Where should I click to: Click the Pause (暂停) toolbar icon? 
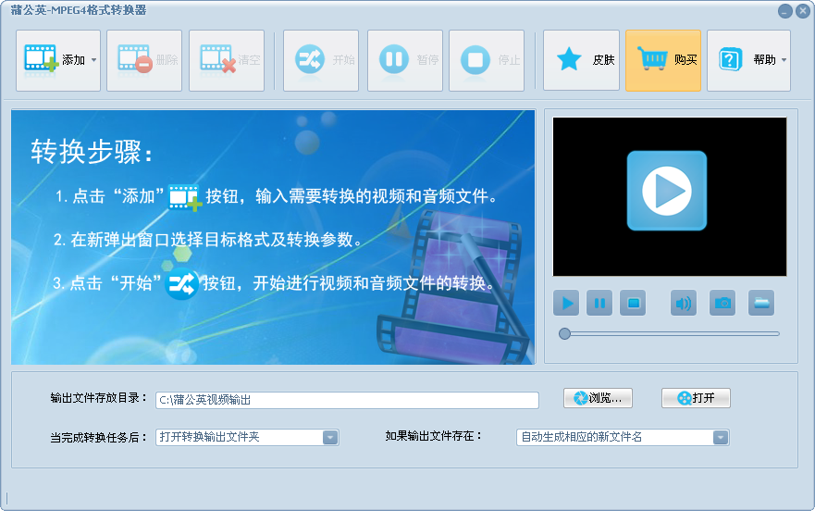pyautogui.click(x=393, y=60)
